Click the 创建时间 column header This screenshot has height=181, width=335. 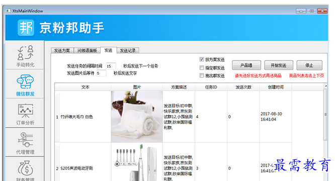pyautogui.click(x=276, y=87)
